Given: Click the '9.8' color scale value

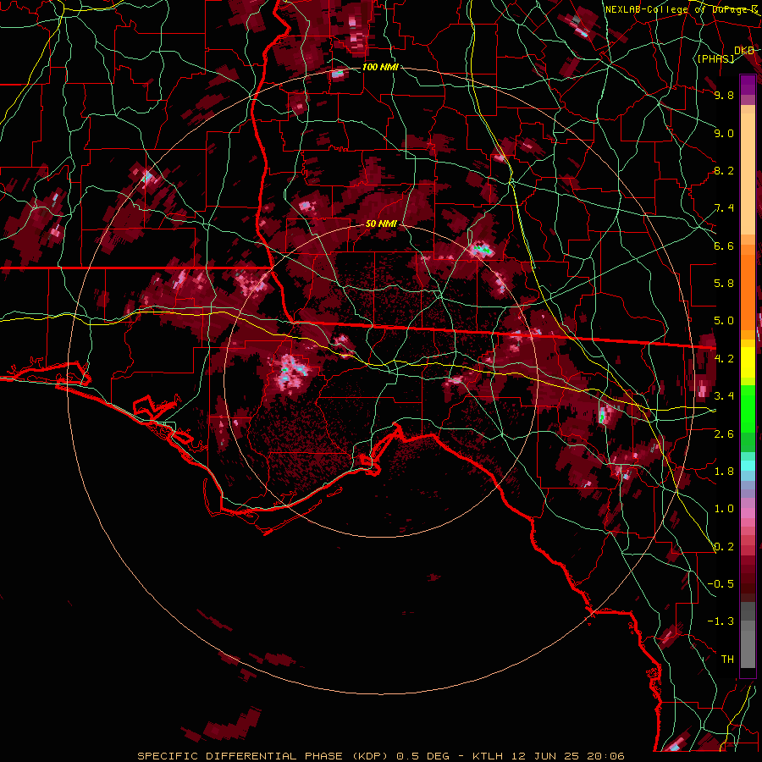Looking at the screenshot, I should click(x=724, y=95).
